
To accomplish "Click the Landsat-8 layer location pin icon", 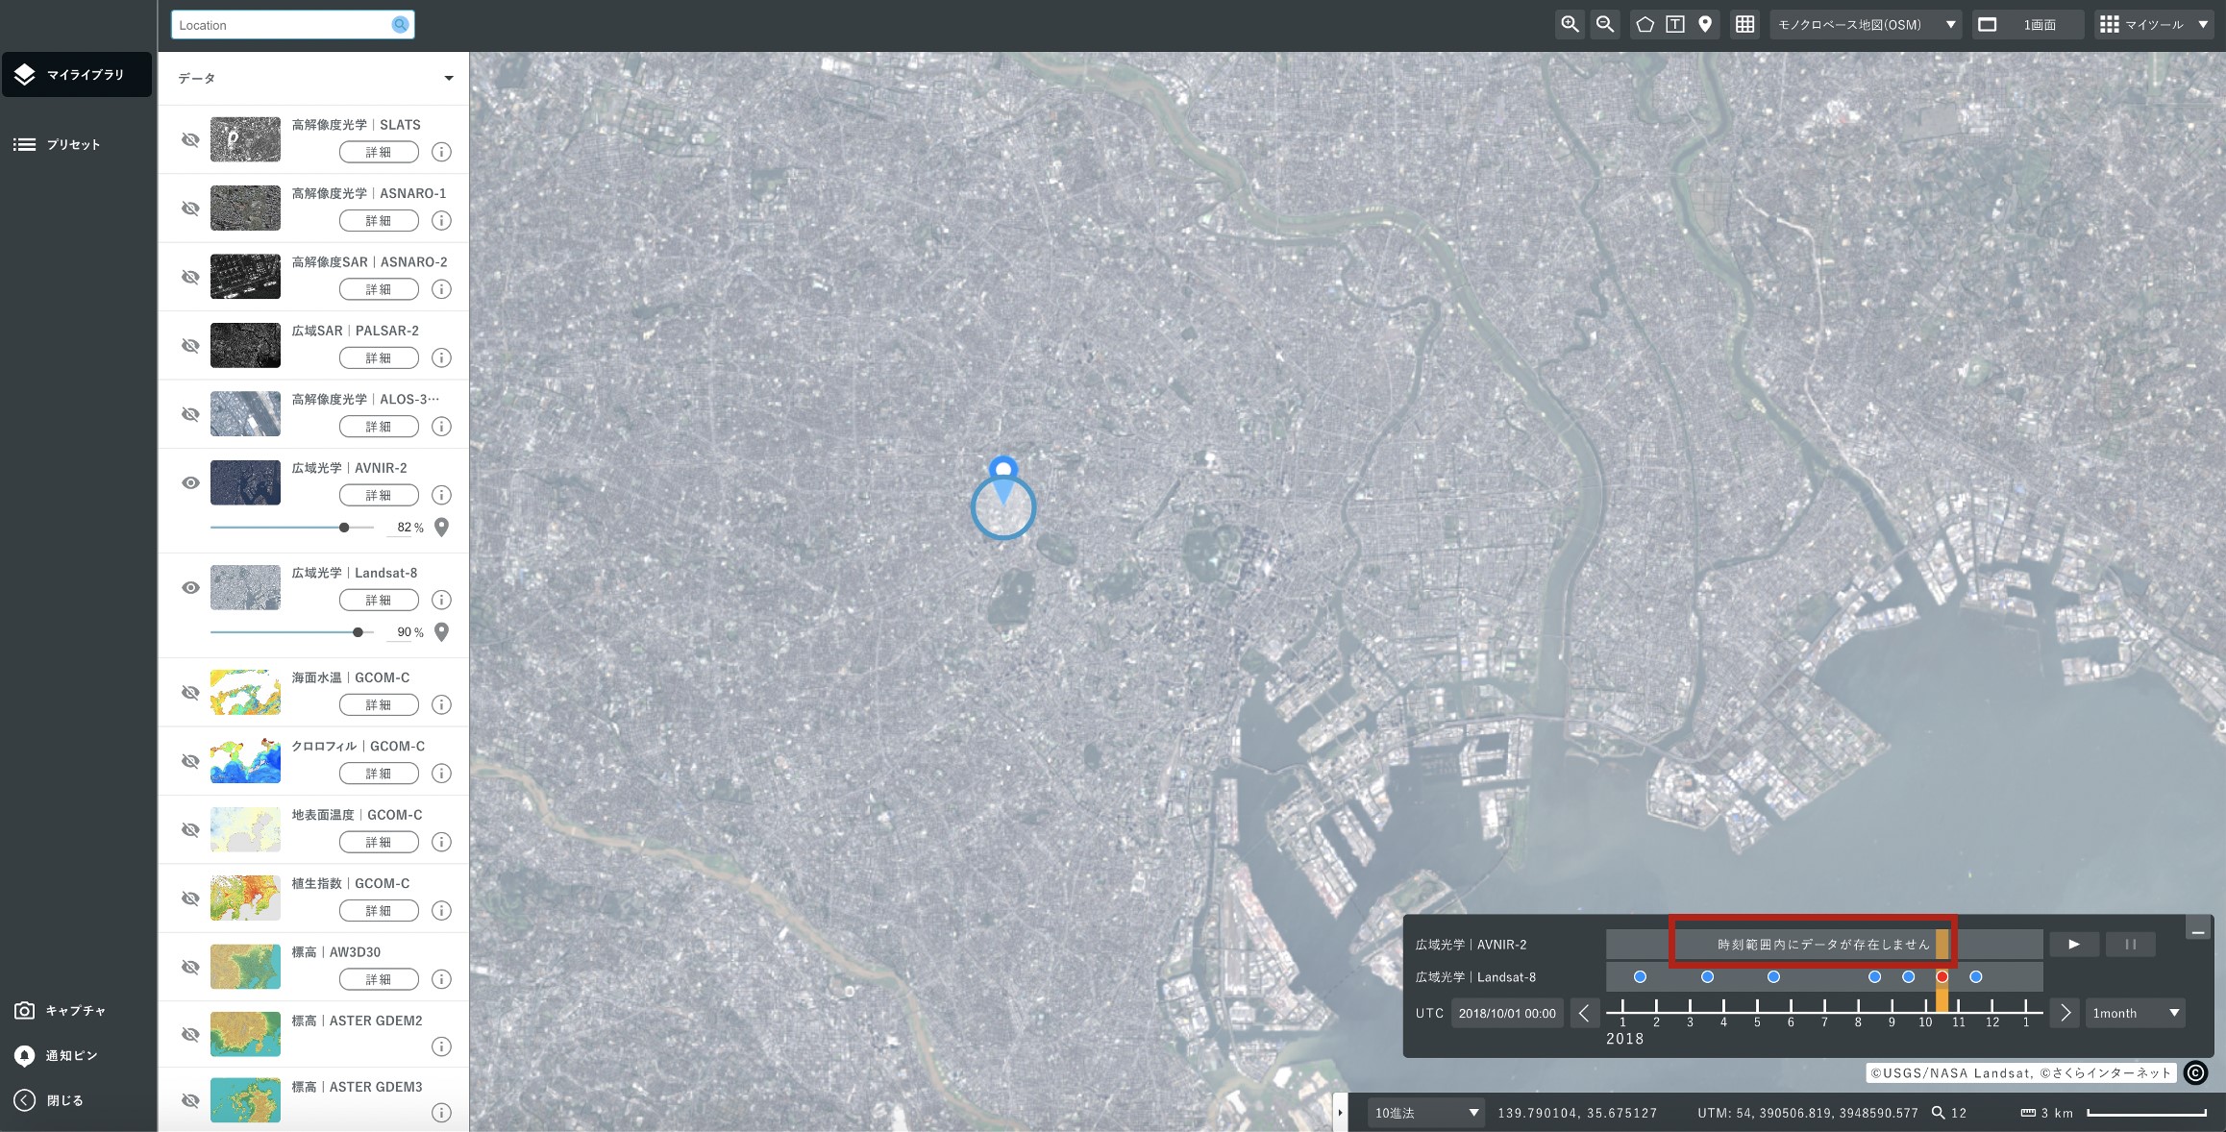I will tap(442, 632).
